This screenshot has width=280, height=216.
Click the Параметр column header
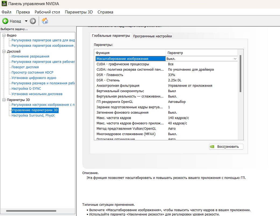pyautogui.click(x=202, y=53)
